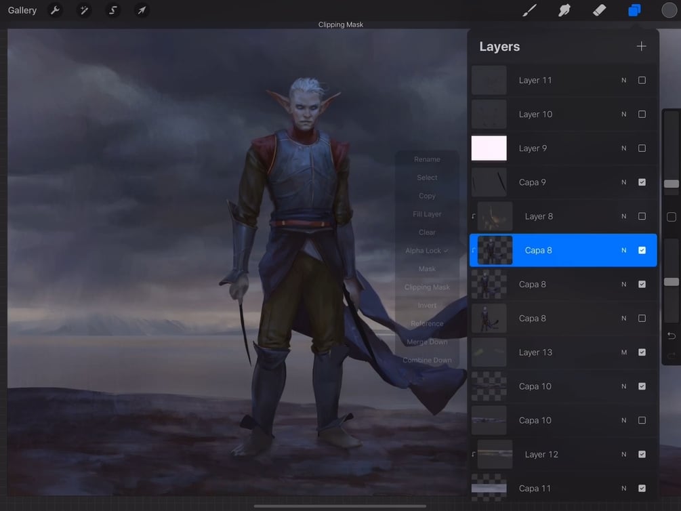Screen dimensions: 681x511
Task: Choose Combine Down option
Action: 427,361
